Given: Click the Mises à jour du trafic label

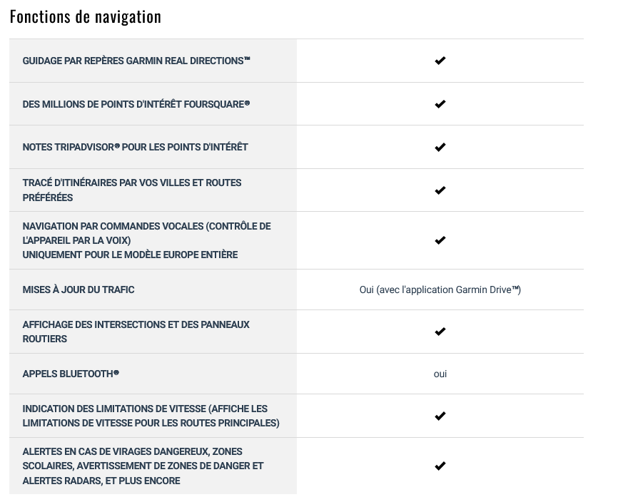Looking at the screenshot, I should (78, 290).
